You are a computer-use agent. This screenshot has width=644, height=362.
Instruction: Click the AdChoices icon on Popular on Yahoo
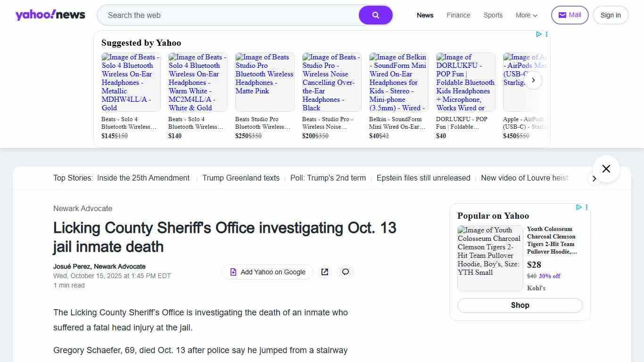click(578, 207)
